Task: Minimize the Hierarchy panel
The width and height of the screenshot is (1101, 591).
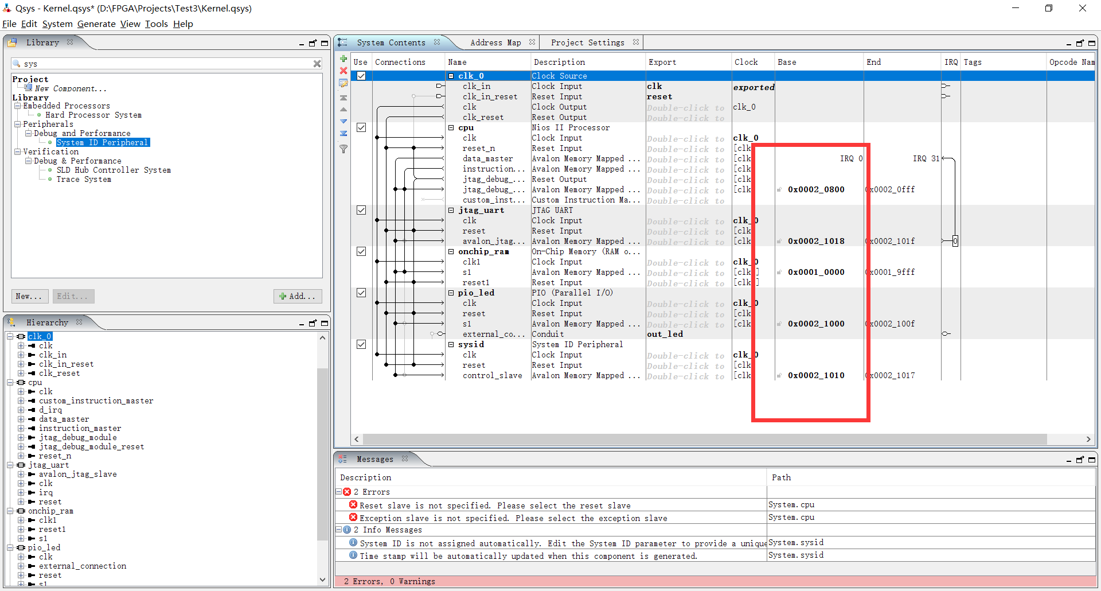Action: coord(302,324)
